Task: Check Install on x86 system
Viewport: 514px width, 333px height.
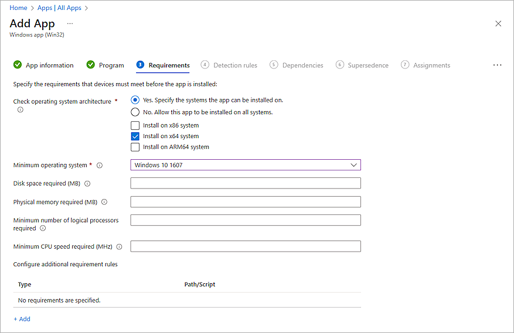Action: coord(135,125)
